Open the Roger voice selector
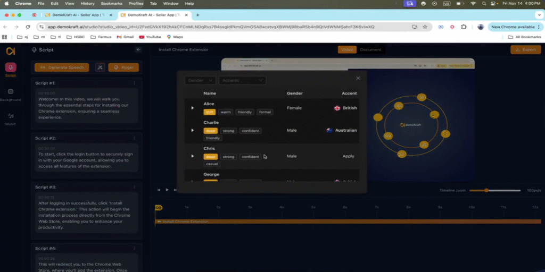Screen dimensions: 545x272 coord(123,67)
